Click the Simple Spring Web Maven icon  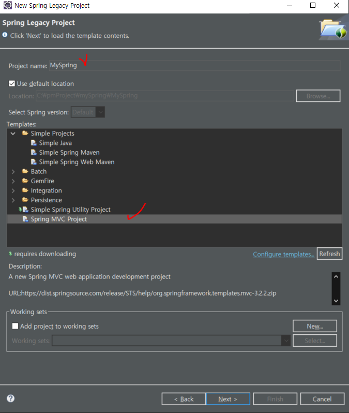tap(34, 162)
